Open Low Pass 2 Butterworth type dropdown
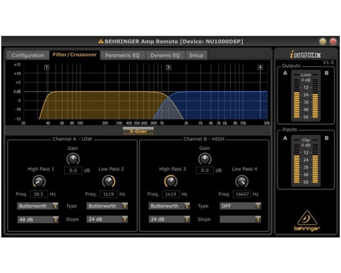Image resolution: width=341 pixels, height=273 pixels. pyautogui.click(x=107, y=206)
